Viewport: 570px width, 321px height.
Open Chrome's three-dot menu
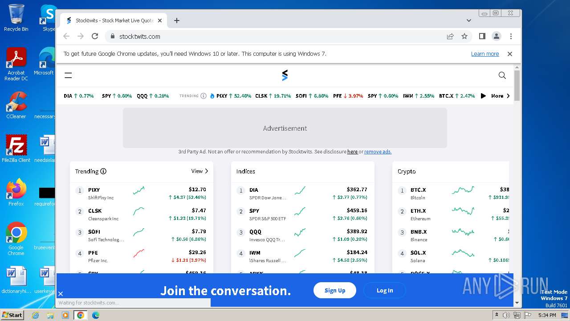coord(511,37)
